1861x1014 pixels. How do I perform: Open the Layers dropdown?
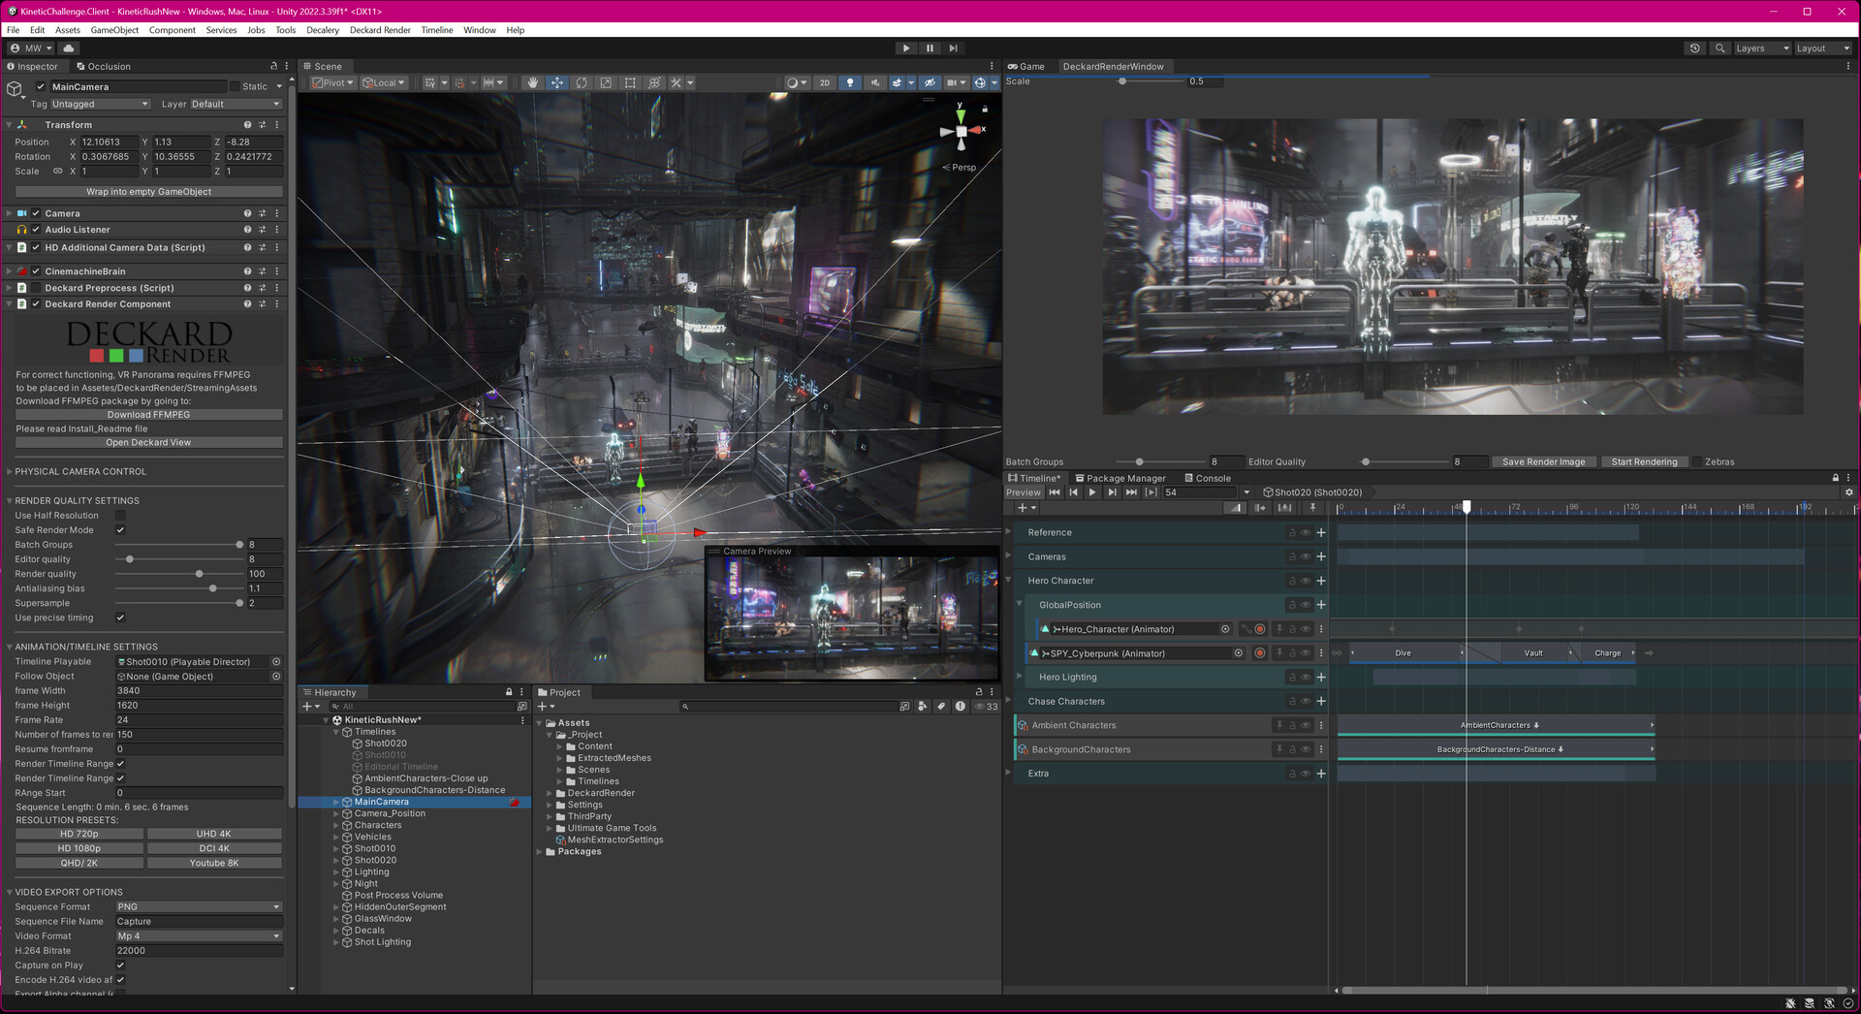[x=1761, y=48]
